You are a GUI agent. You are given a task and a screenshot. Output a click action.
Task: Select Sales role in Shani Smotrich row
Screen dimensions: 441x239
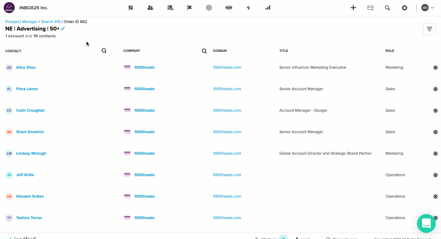pyautogui.click(x=390, y=132)
